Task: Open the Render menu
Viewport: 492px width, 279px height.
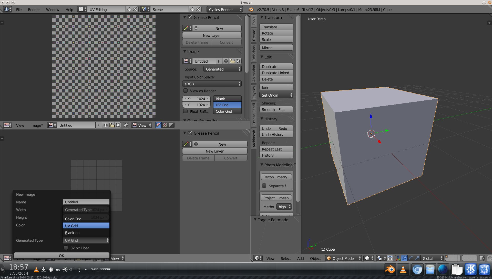Action: pos(34,9)
